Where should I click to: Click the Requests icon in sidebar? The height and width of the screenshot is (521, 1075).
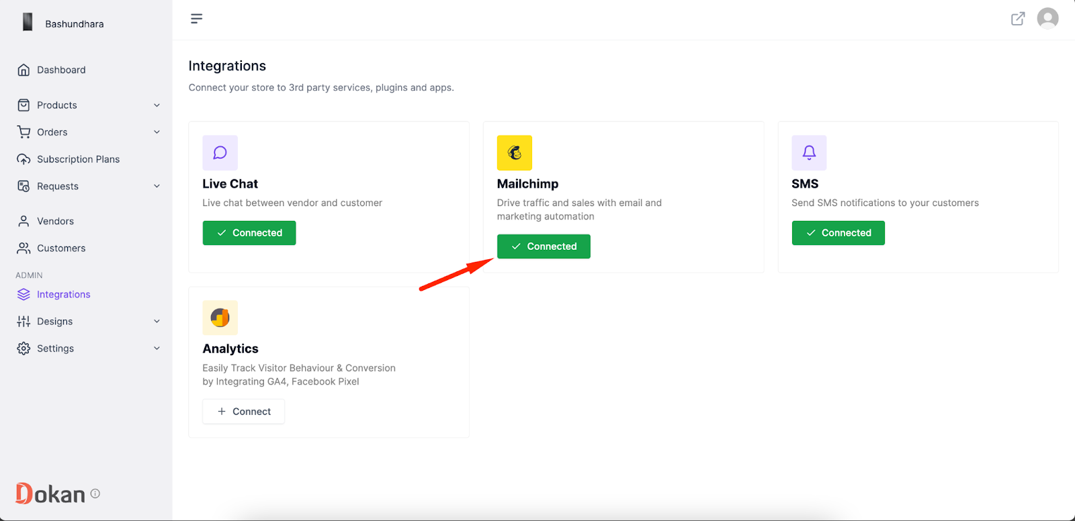[x=24, y=186]
